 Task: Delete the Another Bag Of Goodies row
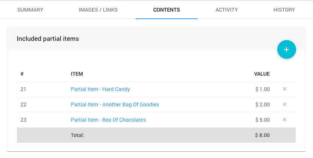click(284, 104)
